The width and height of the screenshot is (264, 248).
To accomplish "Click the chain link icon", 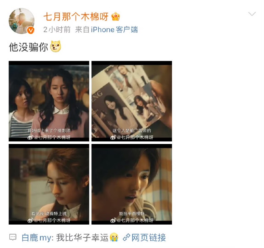I will 126,237.
